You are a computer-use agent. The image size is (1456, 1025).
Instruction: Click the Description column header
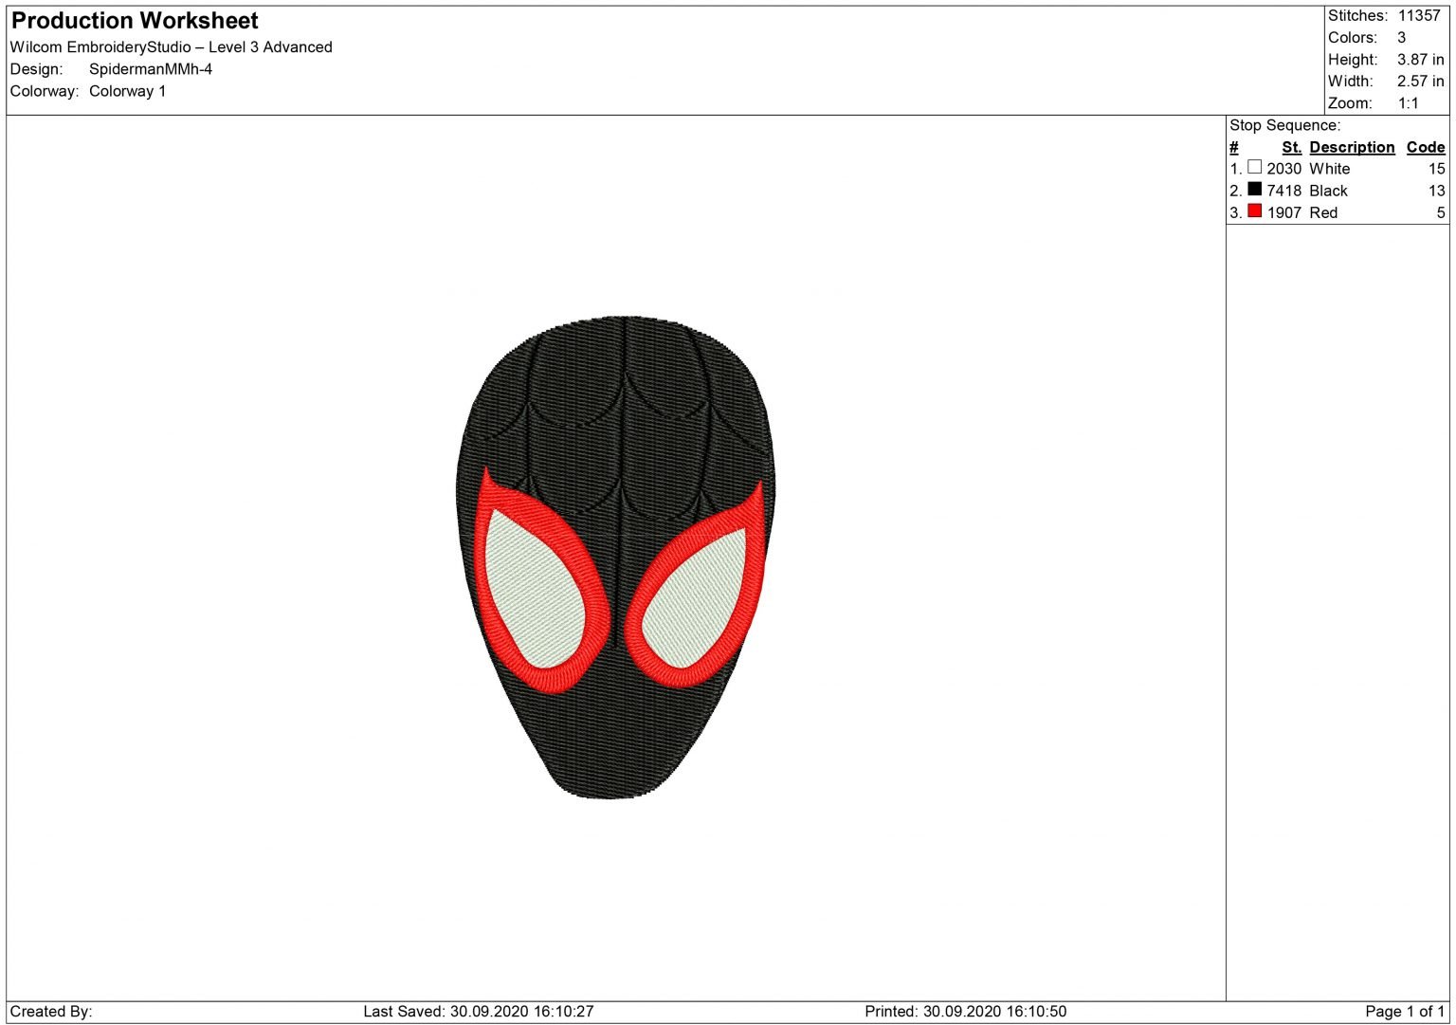[x=1353, y=147]
